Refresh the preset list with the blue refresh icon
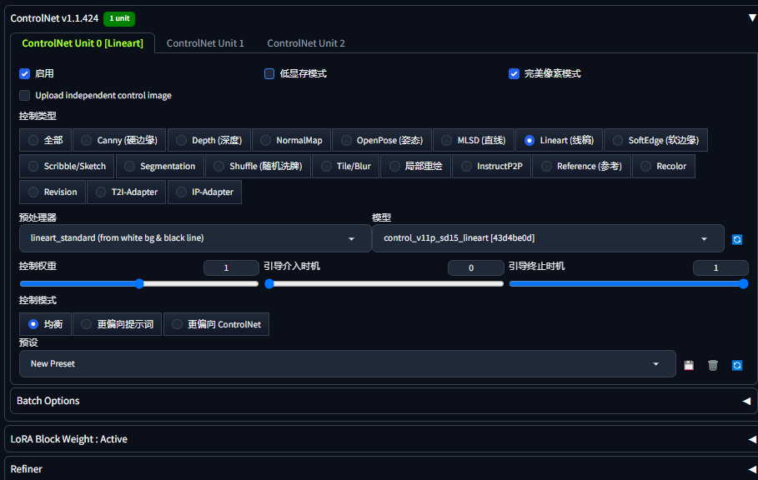The height and width of the screenshot is (480, 758). [736, 364]
